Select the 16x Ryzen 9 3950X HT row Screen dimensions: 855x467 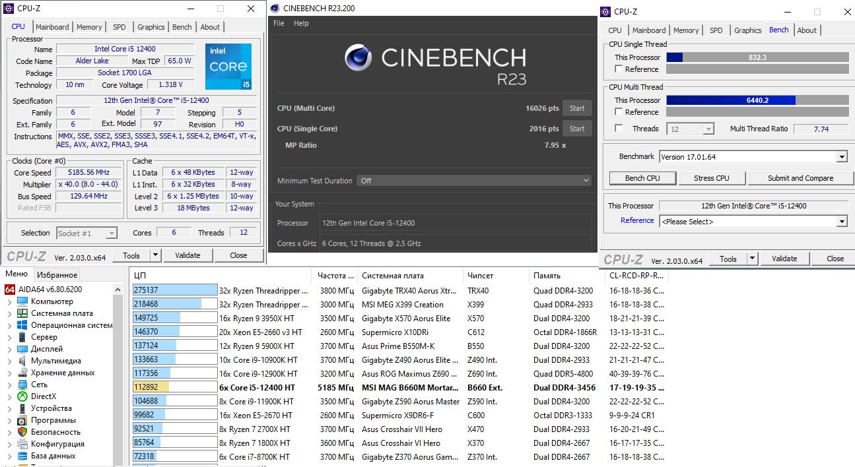[399, 318]
